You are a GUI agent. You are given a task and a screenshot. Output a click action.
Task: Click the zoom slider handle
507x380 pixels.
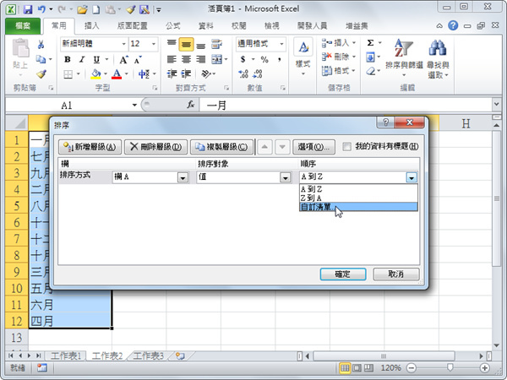pyautogui.click(x=450, y=367)
